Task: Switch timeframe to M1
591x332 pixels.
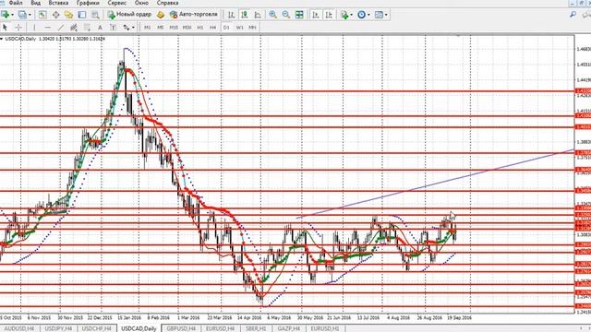Action: click(x=148, y=27)
